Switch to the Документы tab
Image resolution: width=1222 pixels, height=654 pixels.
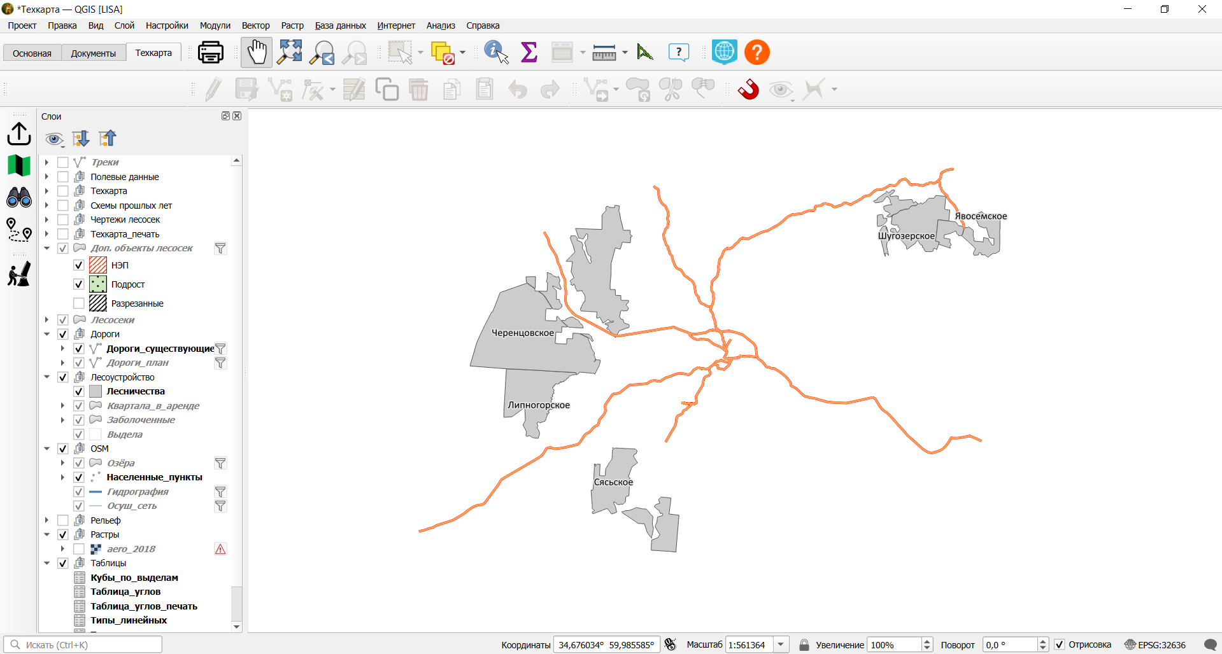tap(94, 53)
